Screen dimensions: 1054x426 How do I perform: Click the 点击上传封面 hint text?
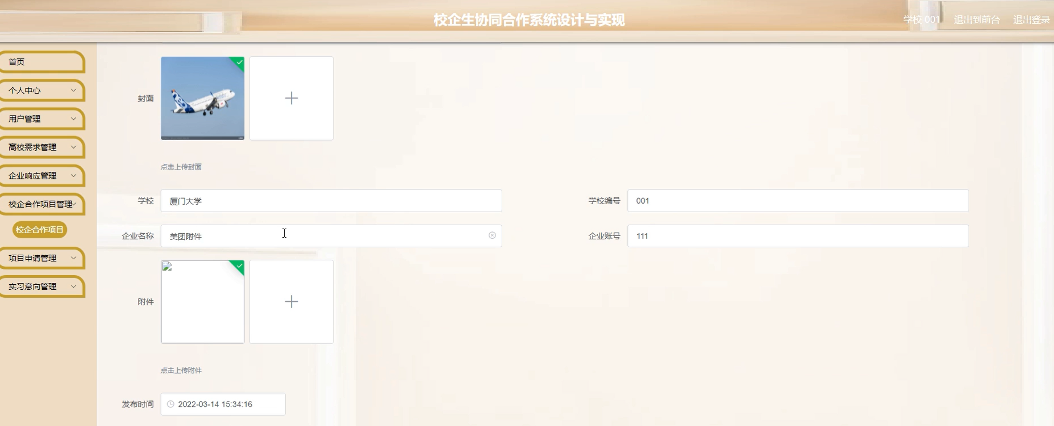point(181,167)
